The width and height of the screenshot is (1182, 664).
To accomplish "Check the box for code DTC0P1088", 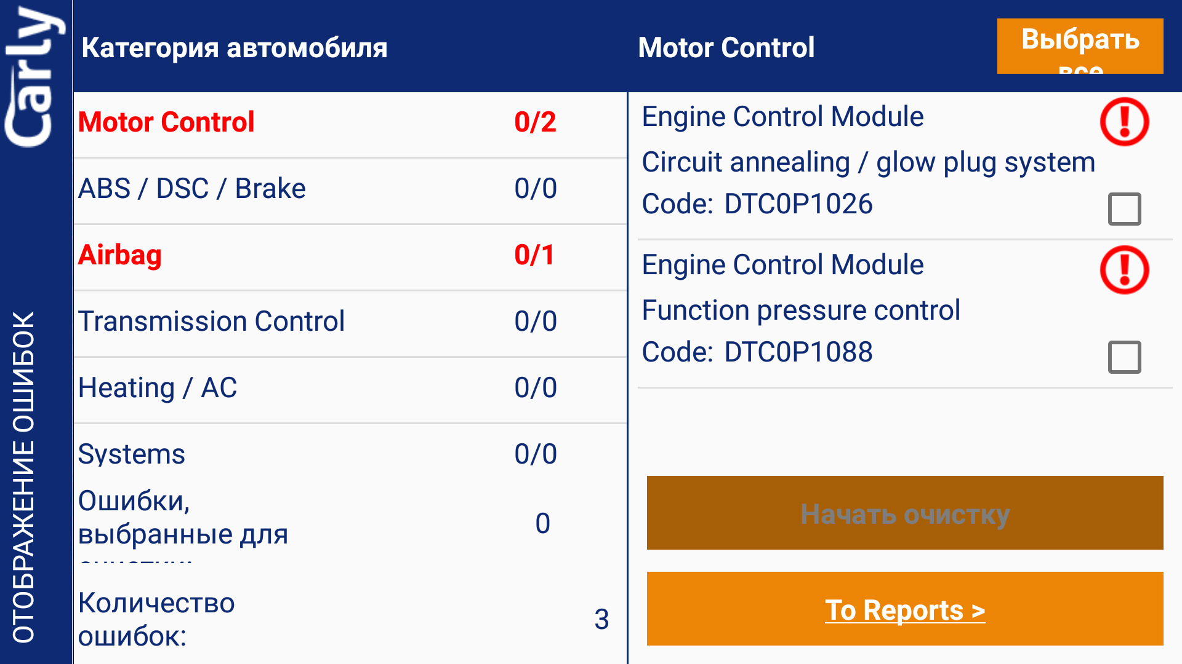I will (1124, 357).
